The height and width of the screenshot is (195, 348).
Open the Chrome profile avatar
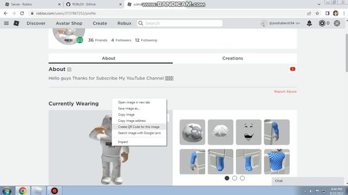click(335, 13)
